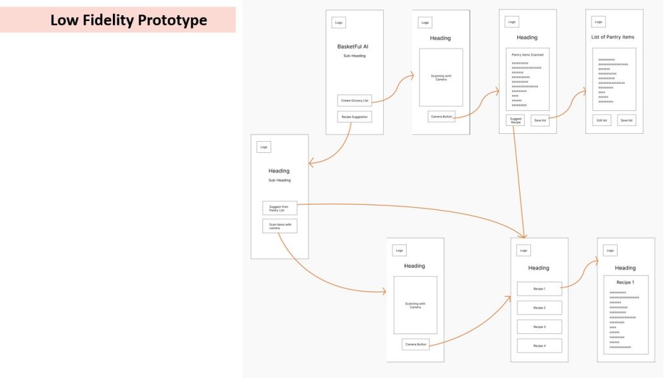The height and width of the screenshot is (378, 672).
Task: Click the Create Grocery List button
Action: [x=354, y=100]
